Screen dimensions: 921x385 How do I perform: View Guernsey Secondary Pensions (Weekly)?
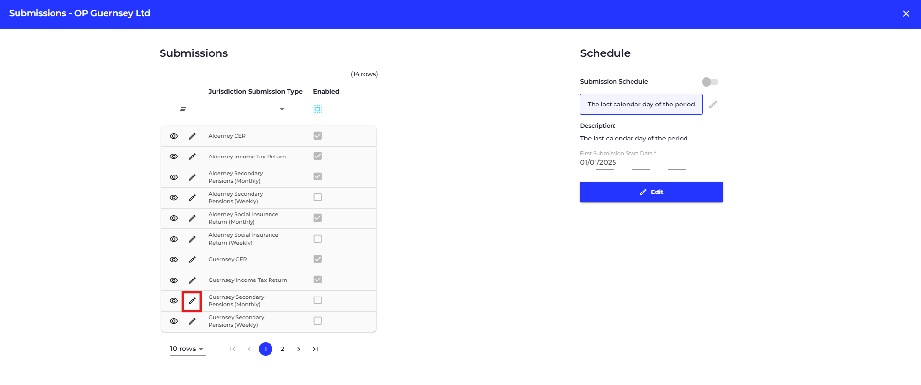point(174,321)
